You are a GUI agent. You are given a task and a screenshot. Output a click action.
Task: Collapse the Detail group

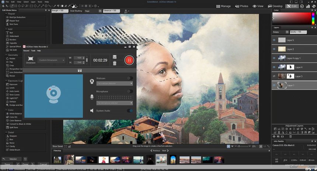tap(6, 132)
